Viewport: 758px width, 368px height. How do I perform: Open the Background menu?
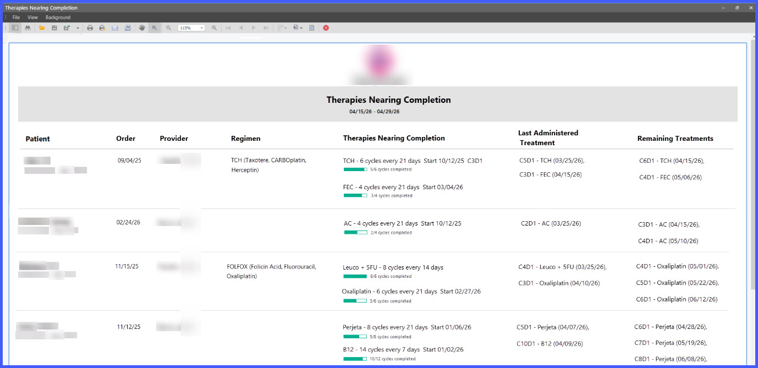pos(58,18)
